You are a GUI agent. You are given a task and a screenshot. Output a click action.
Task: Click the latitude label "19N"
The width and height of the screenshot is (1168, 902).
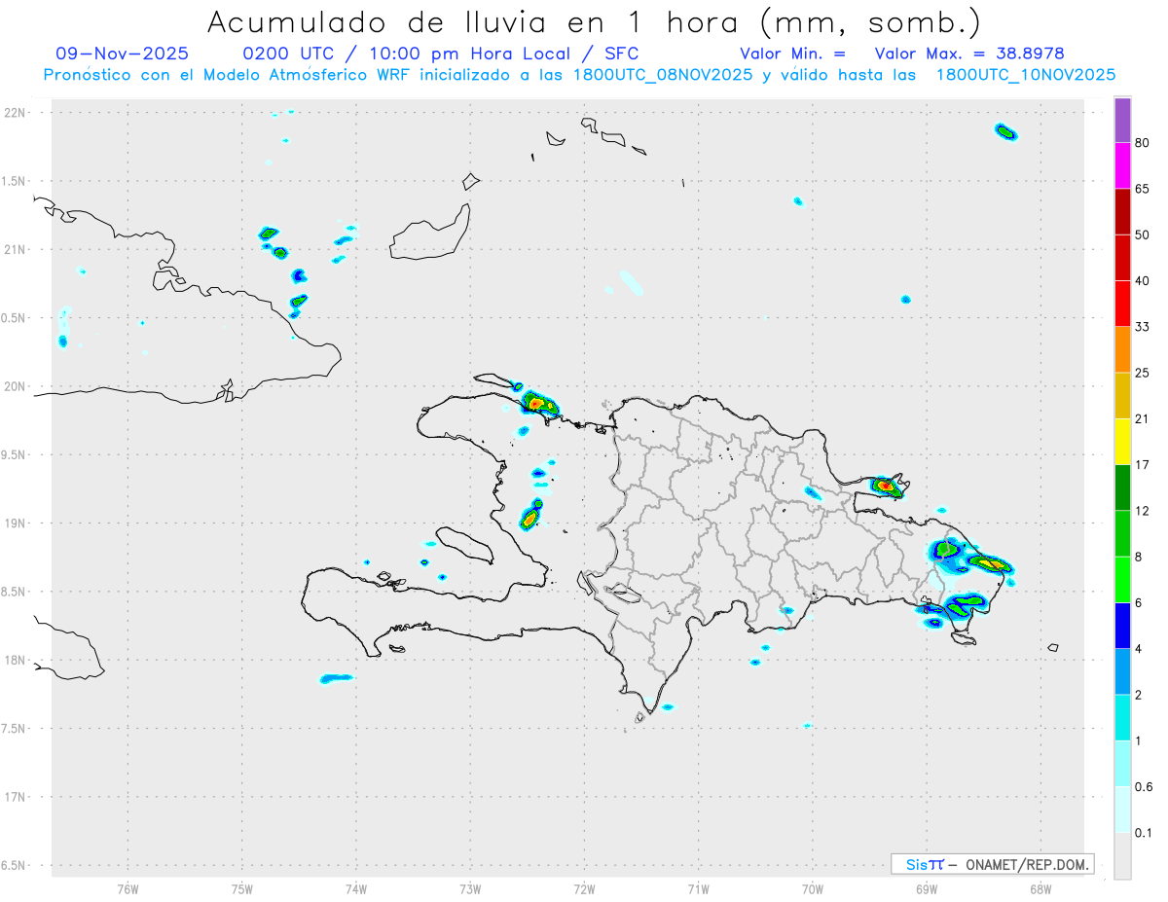tap(16, 523)
